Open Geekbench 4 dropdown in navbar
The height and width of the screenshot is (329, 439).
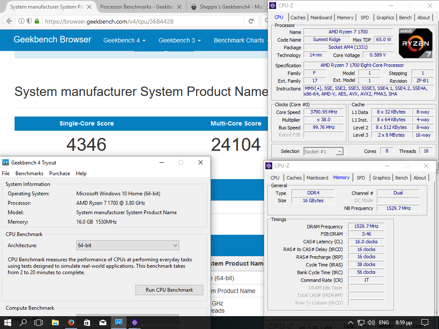click(125, 40)
